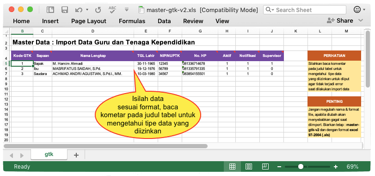Image resolution: width=375 pixels, height=176 pixels.
Task: Switch to Page Layout view
Action: click(249, 167)
